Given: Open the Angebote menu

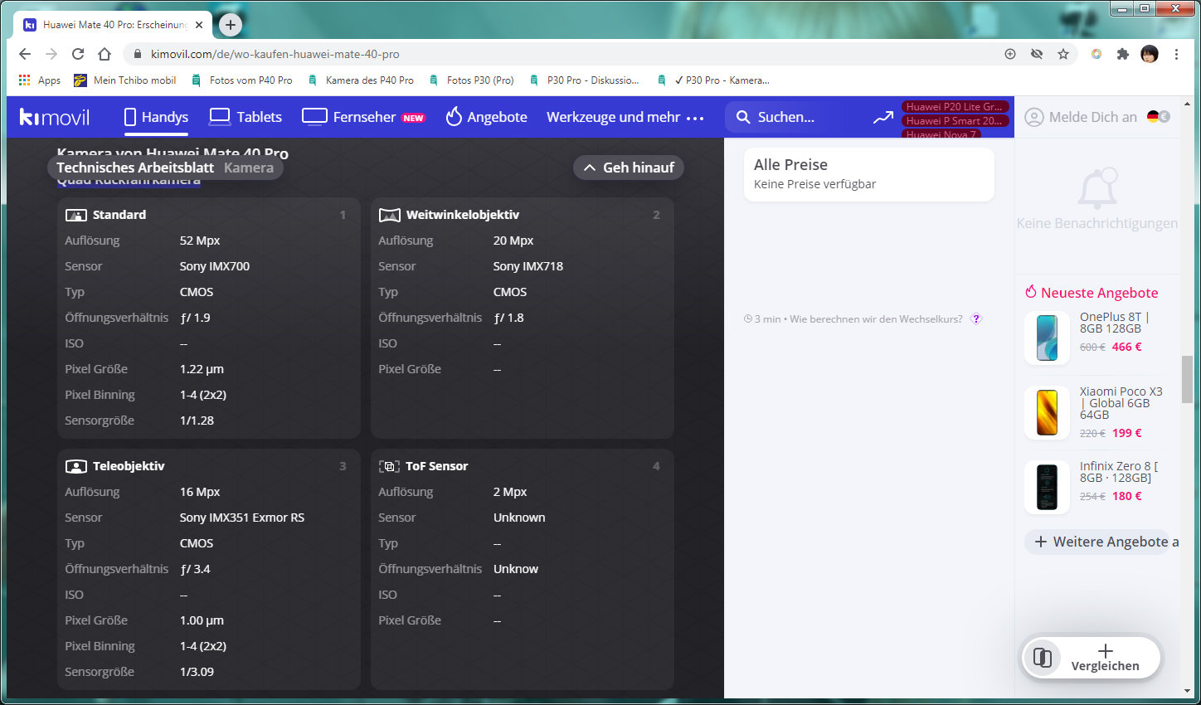Looking at the screenshot, I should pyautogui.click(x=486, y=117).
